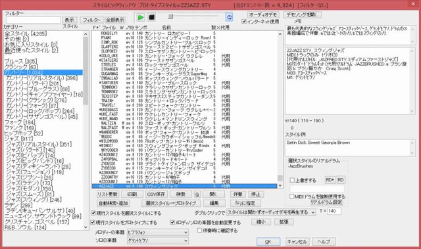Click the 開く button under the list
The image size is (421, 249).
tap(213, 194)
